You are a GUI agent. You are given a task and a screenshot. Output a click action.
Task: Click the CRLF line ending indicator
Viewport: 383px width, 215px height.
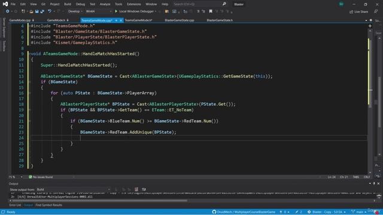click(x=367, y=177)
